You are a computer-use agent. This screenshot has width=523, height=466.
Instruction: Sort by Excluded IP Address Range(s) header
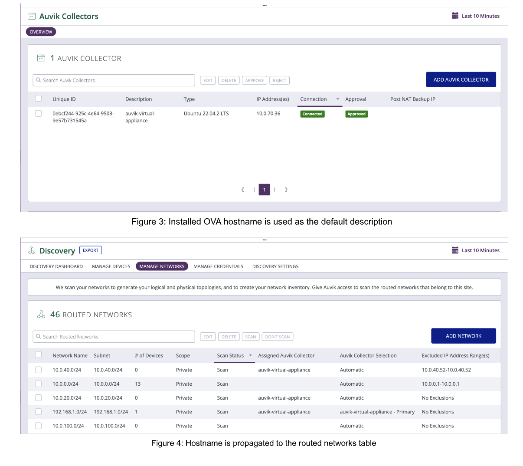[x=456, y=356]
